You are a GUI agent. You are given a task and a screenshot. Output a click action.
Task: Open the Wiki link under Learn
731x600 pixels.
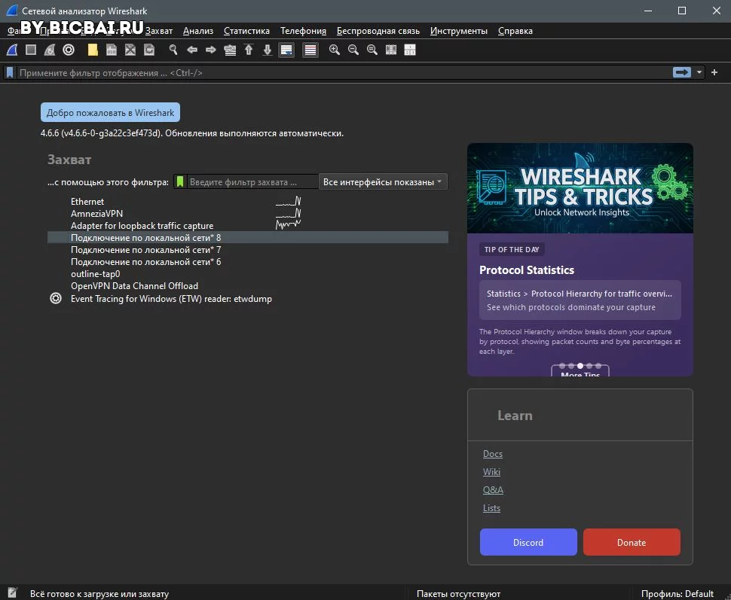point(491,472)
